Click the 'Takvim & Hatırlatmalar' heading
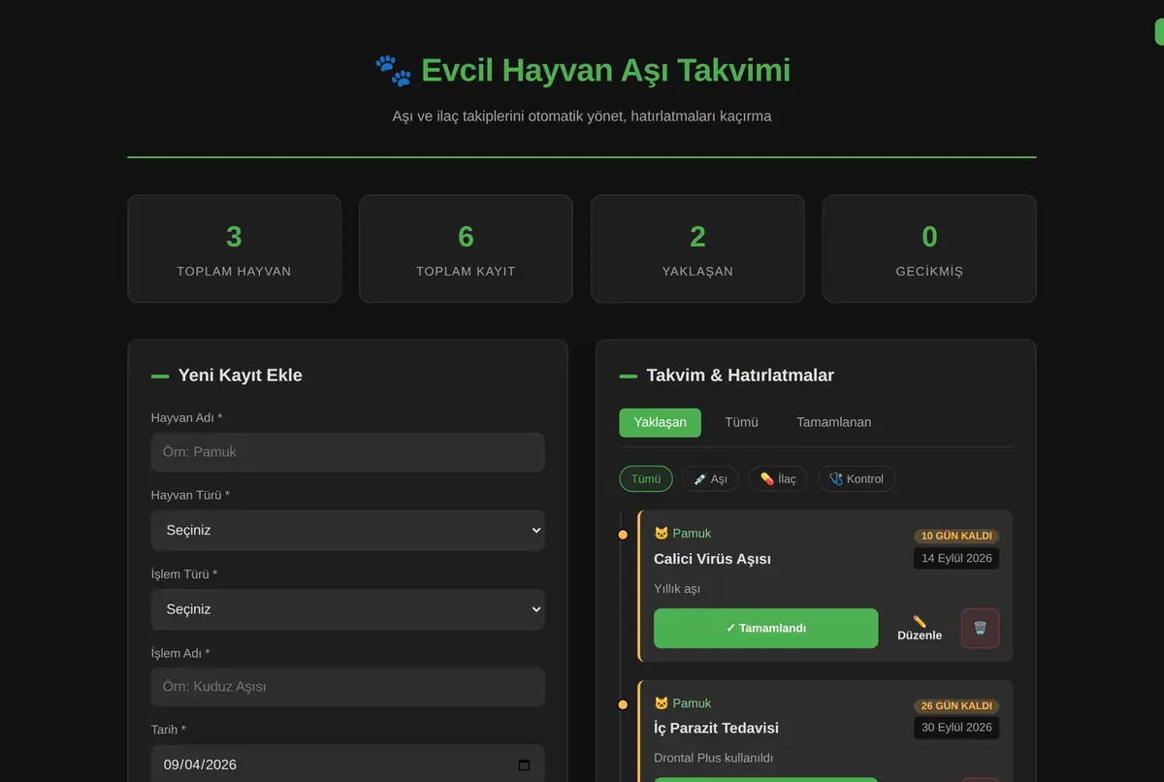The width and height of the screenshot is (1164, 782). point(740,375)
